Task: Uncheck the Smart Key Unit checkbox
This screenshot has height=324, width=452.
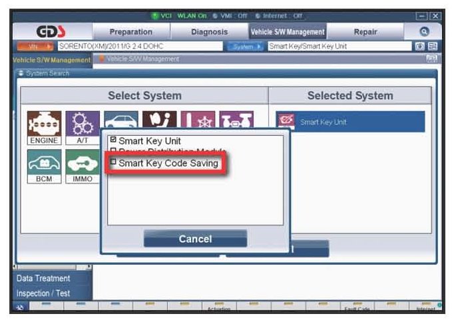Action: [113, 141]
